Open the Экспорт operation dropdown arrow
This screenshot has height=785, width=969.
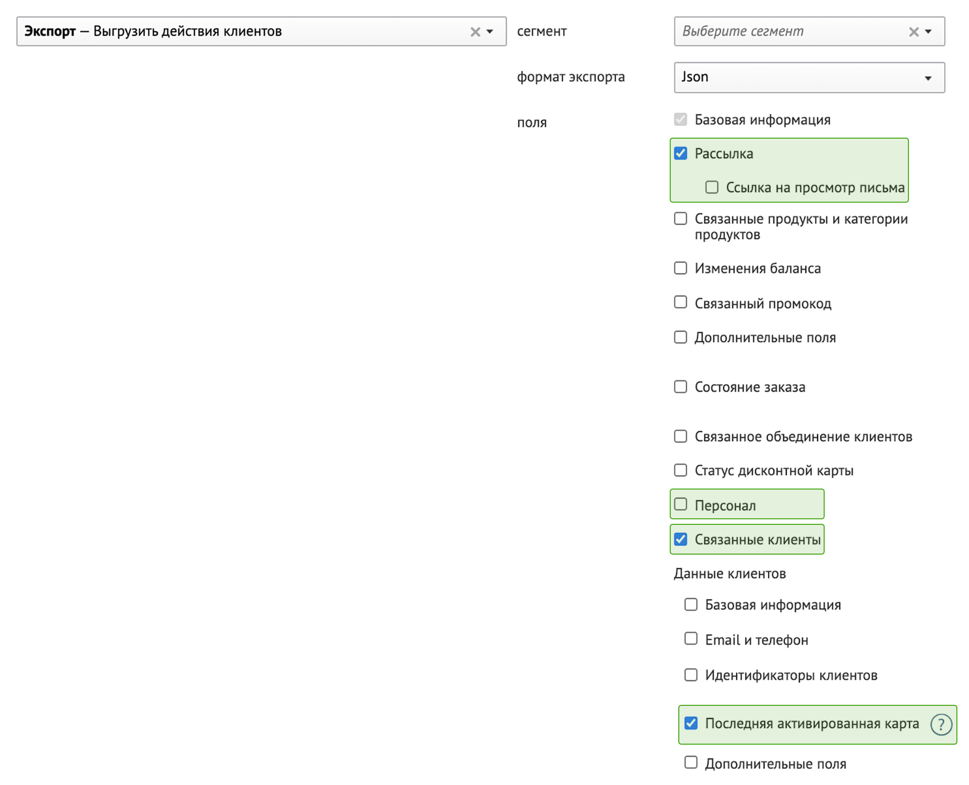tap(490, 32)
